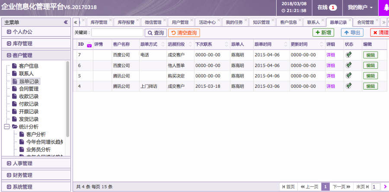This screenshot has height=192, width=389.
Task: Open 客户信息 in the sidebar tree
Action: click(x=29, y=66)
